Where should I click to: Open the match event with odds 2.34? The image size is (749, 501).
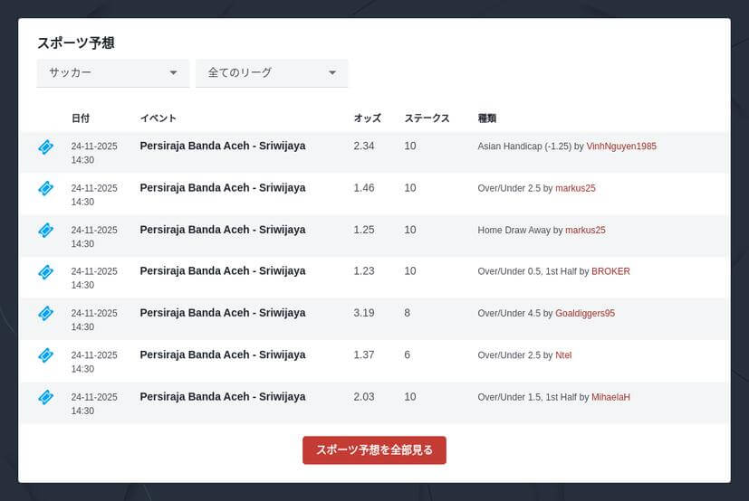click(x=222, y=146)
